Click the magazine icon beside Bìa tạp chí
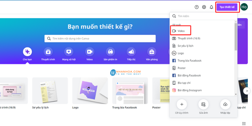The width and height of the screenshot is (252, 126). [174, 83]
